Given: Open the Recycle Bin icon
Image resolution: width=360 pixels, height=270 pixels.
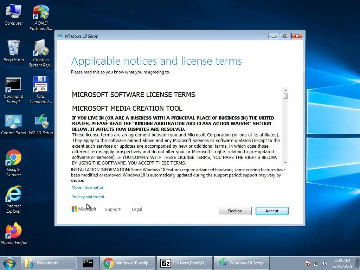Looking at the screenshot, I should (x=14, y=51).
